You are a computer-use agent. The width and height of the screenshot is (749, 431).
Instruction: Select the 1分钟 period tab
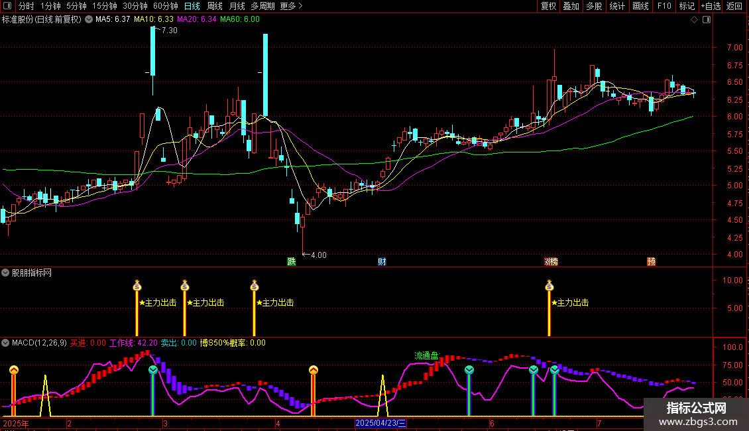50,6
